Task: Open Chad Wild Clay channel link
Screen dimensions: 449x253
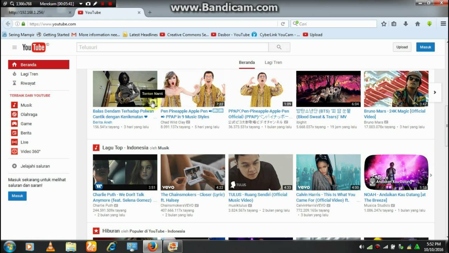Action: coord(173,122)
